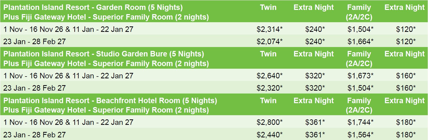Pick the $2,640 Twin price cell
428x140 pixels.
coord(269,76)
